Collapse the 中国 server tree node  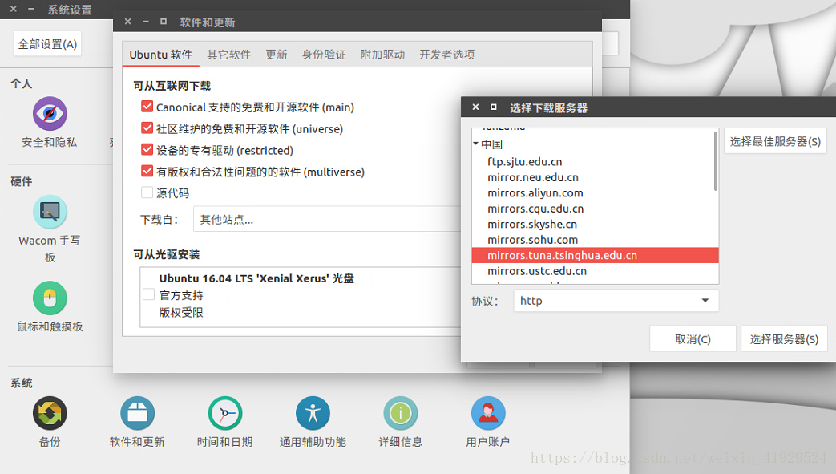click(475, 144)
